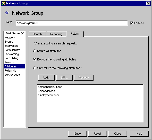This screenshot has width=152, height=140.
Task: Open the Network section in sidebar
Action: (x=14, y=37)
